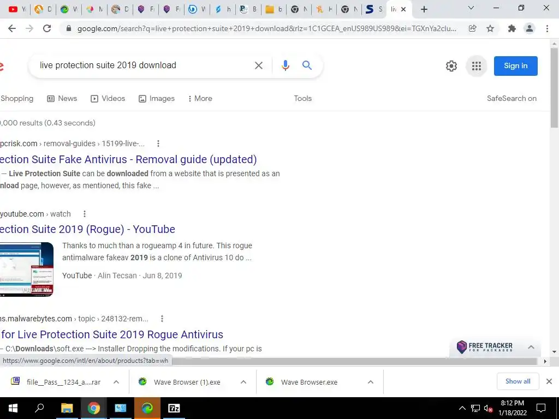Expand options for Wave Browser (1).exe download
The width and height of the screenshot is (559, 419).
(243, 382)
